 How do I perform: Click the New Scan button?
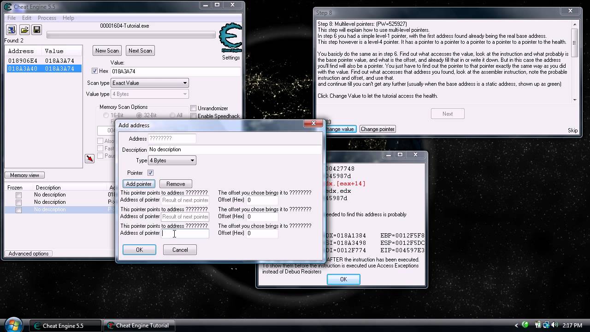click(x=107, y=51)
